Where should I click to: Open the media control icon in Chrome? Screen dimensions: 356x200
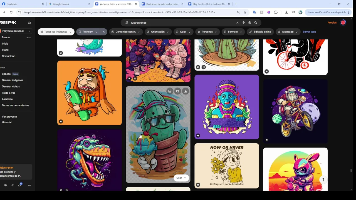293,12
